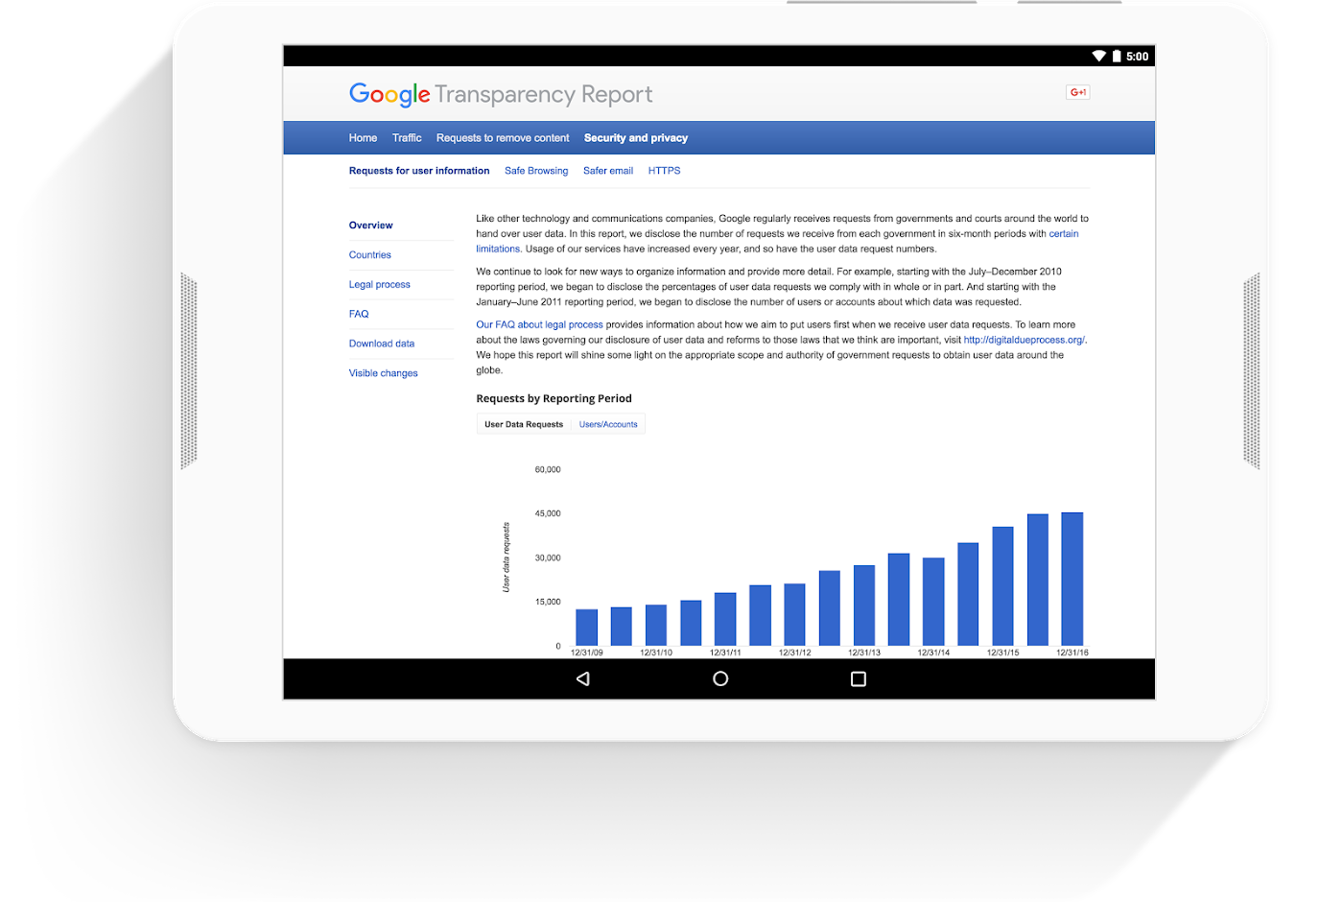The image size is (1343, 902).
Task: Click the '5:00' clock in status bar
Action: (x=1138, y=57)
